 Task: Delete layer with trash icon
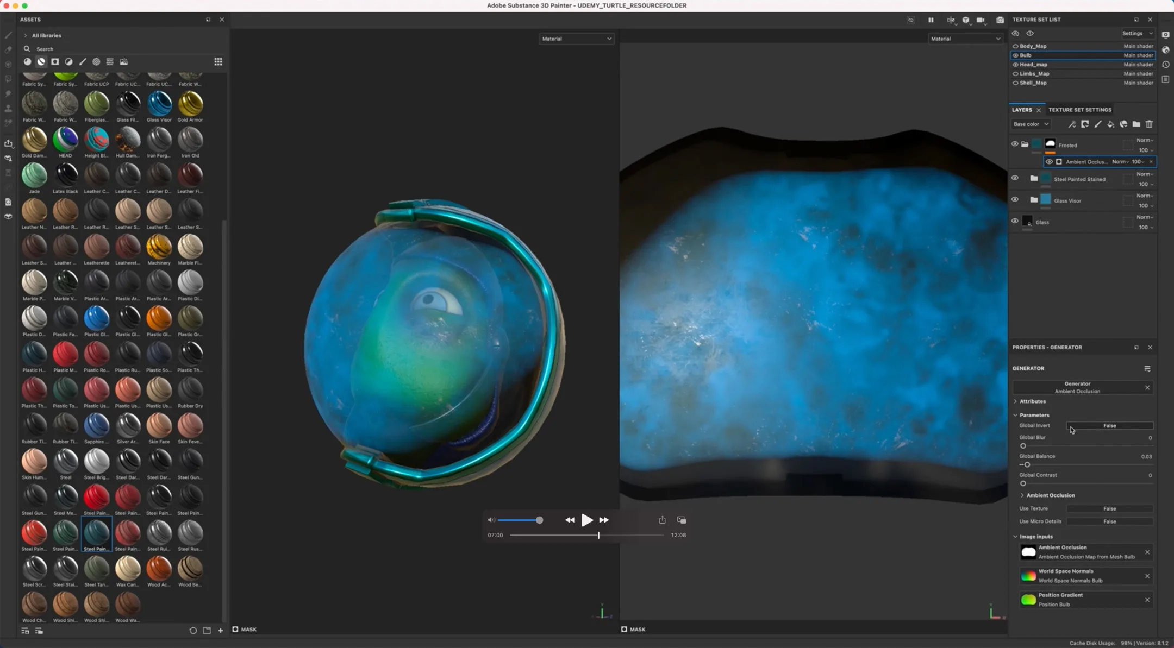pos(1149,124)
